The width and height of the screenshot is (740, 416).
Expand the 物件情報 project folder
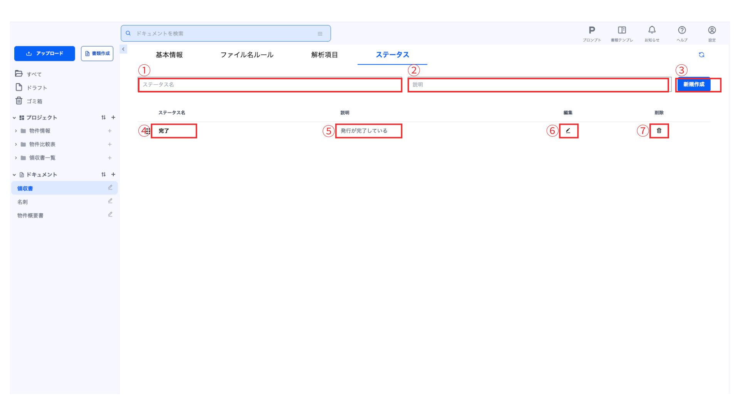(16, 131)
